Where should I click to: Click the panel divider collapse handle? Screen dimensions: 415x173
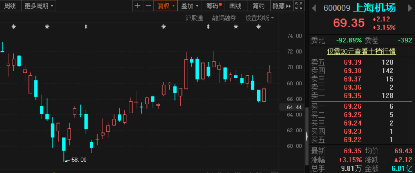click(x=307, y=136)
